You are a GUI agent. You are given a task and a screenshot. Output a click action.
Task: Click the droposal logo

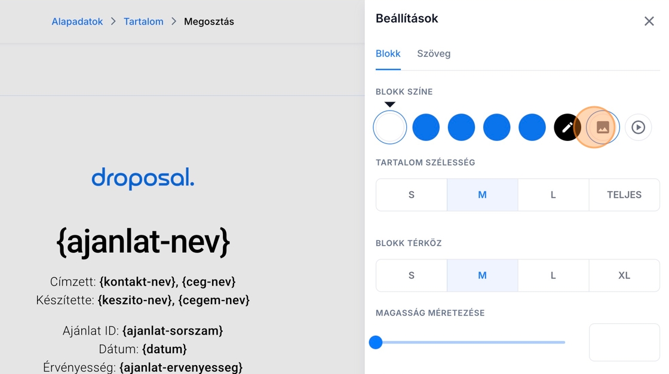click(x=143, y=178)
